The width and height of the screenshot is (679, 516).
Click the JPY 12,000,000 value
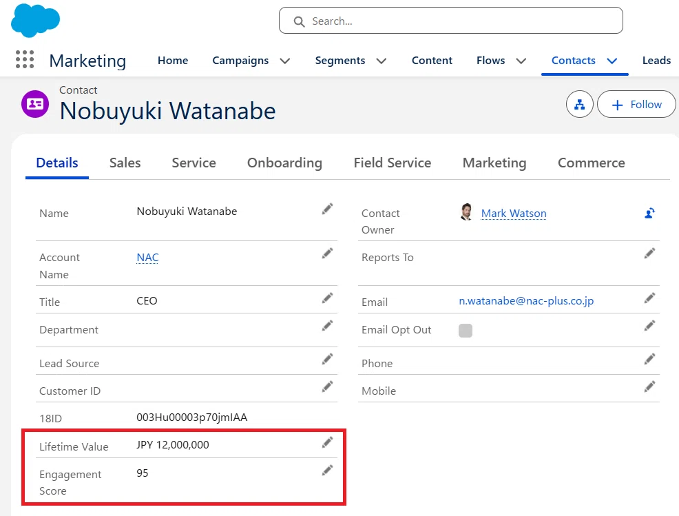point(173,444)
